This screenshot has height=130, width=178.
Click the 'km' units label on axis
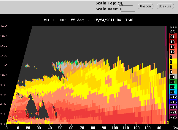coord(176,128)
